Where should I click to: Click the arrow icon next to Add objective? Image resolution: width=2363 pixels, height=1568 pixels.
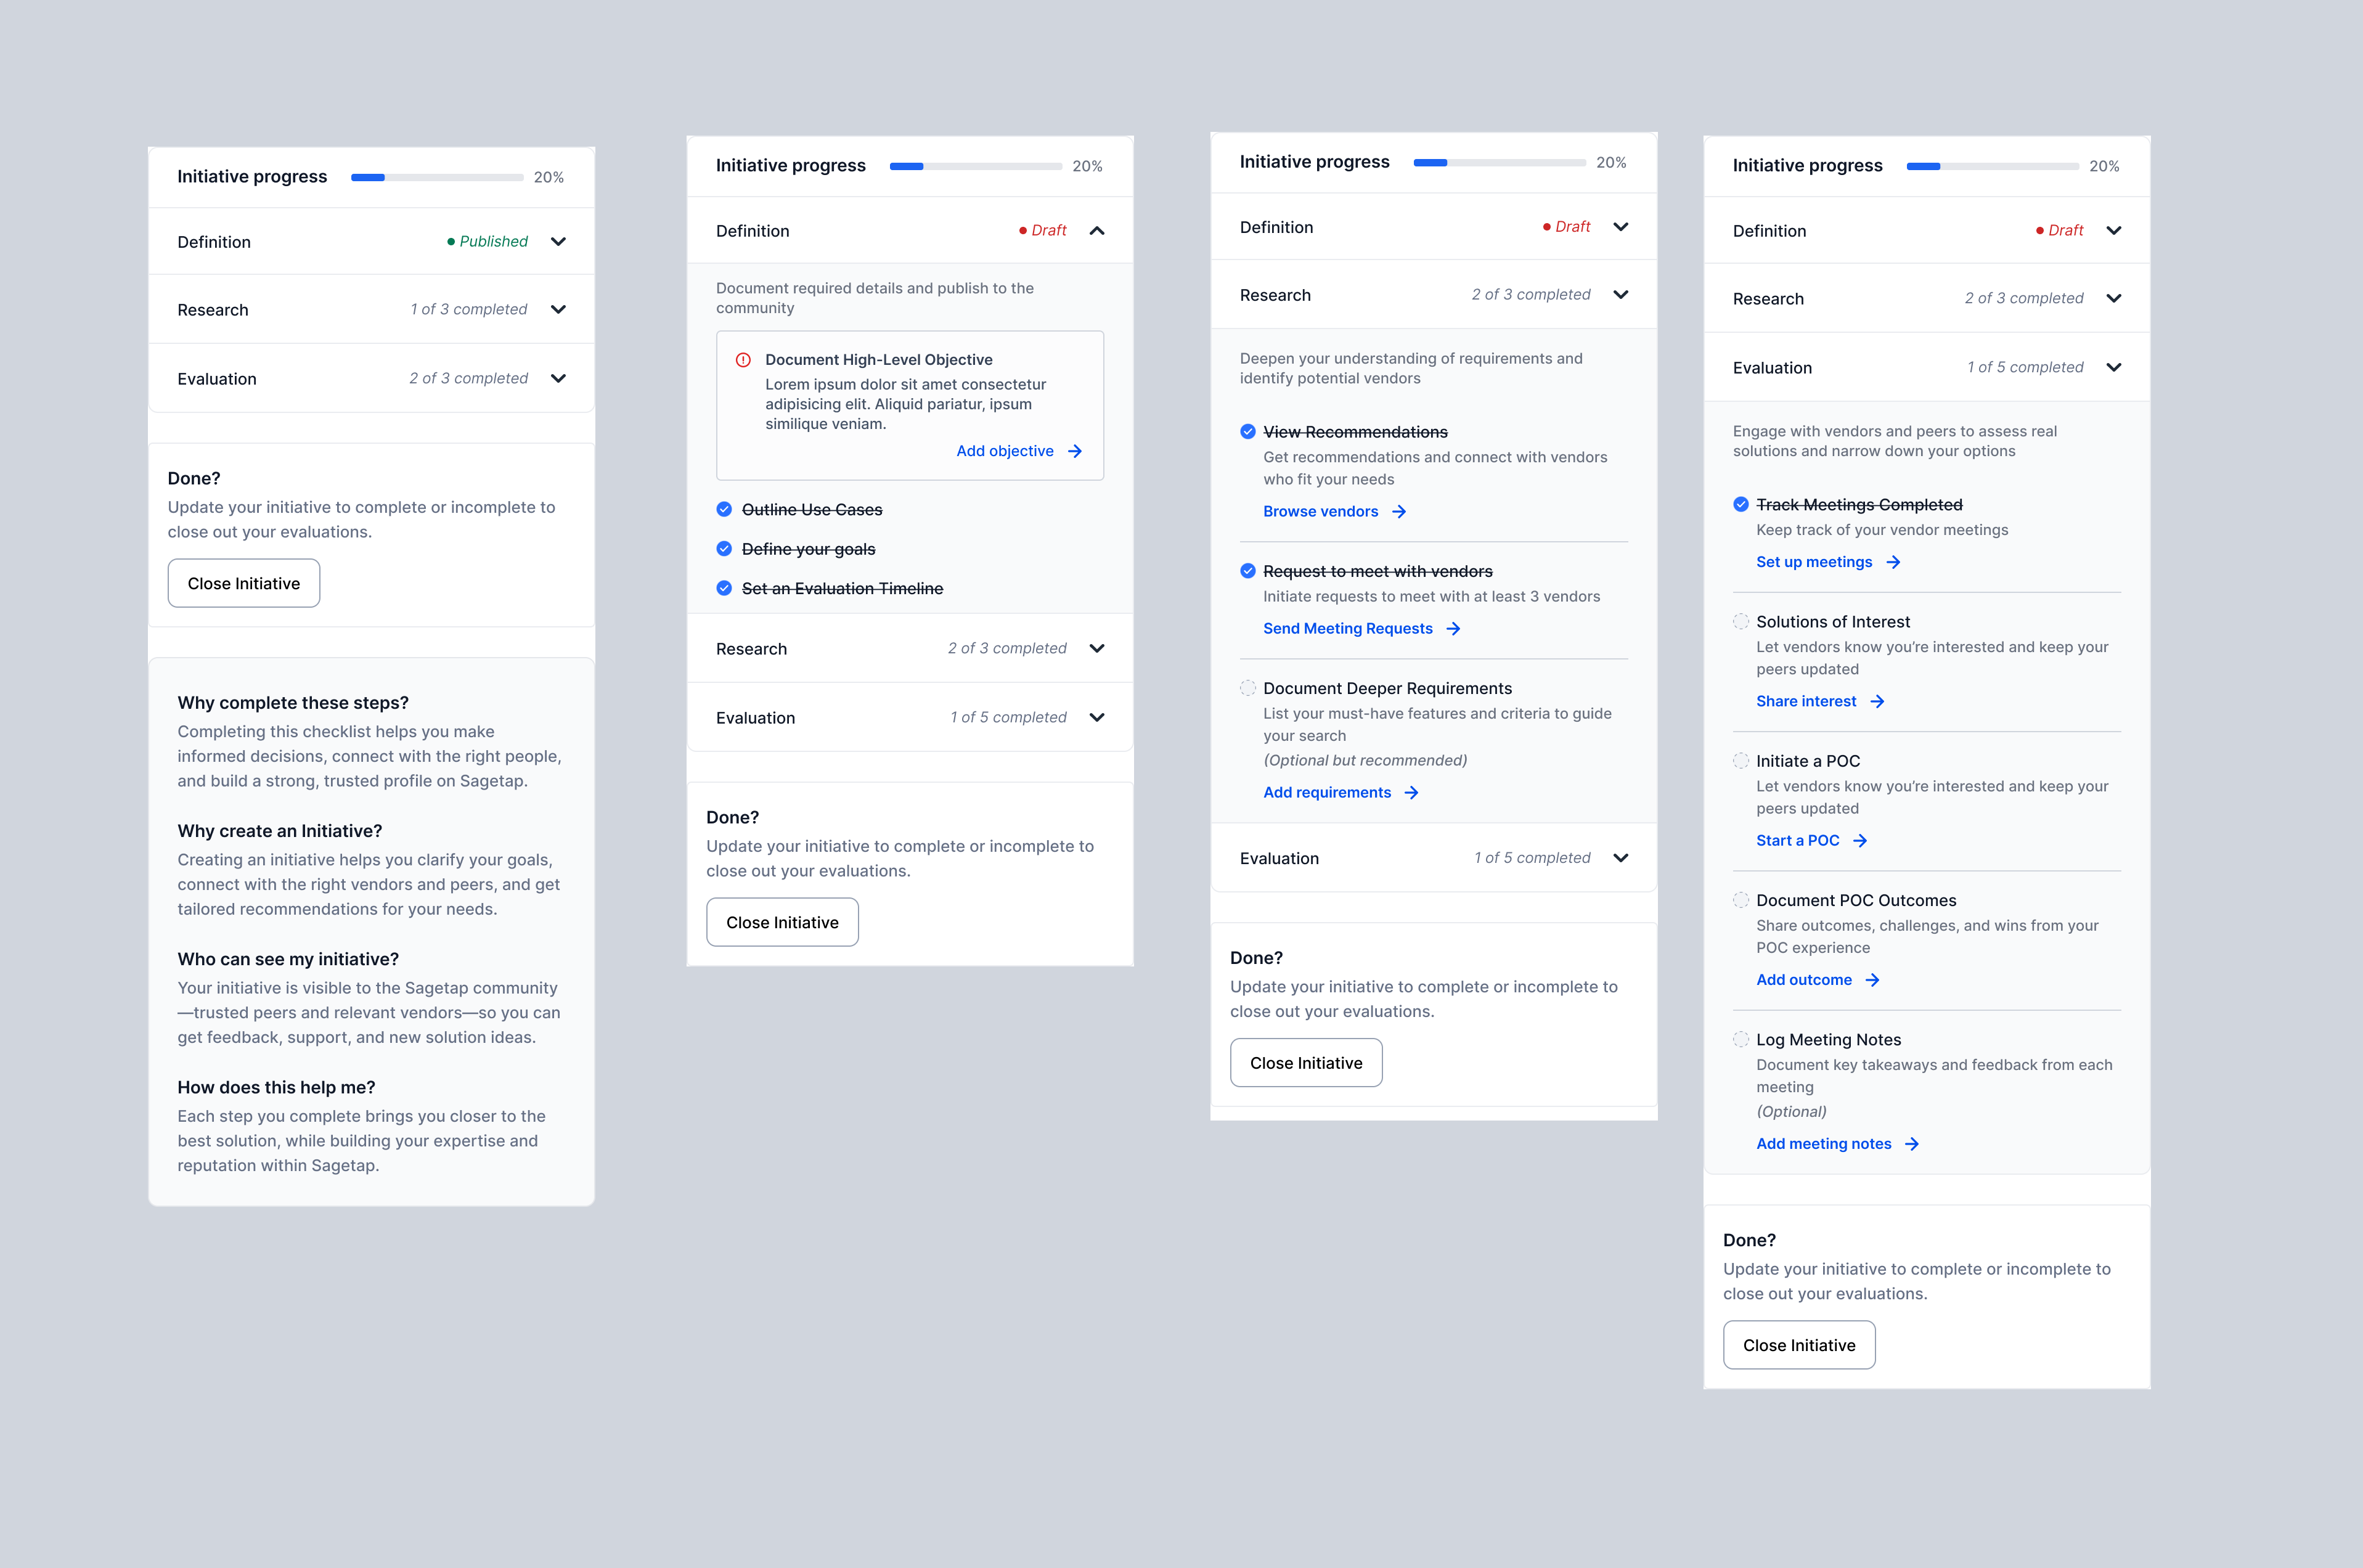pyautogui.click(x=1075, y=451)
